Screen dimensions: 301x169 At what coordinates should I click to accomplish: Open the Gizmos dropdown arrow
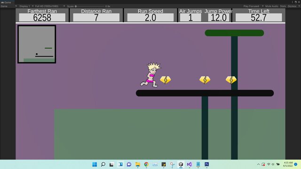(299, 6)
